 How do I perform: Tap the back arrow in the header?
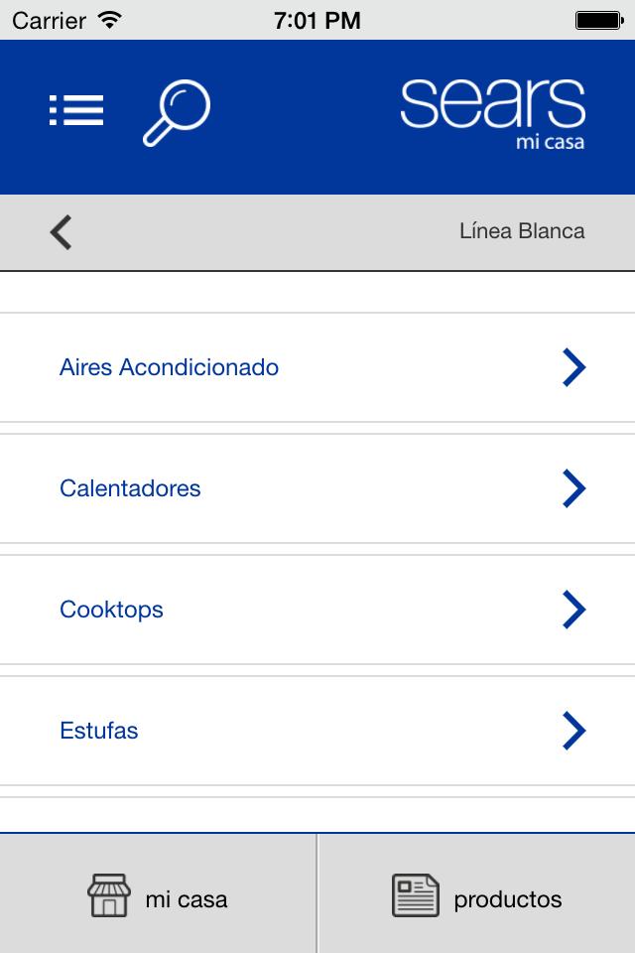pos(60,231)
